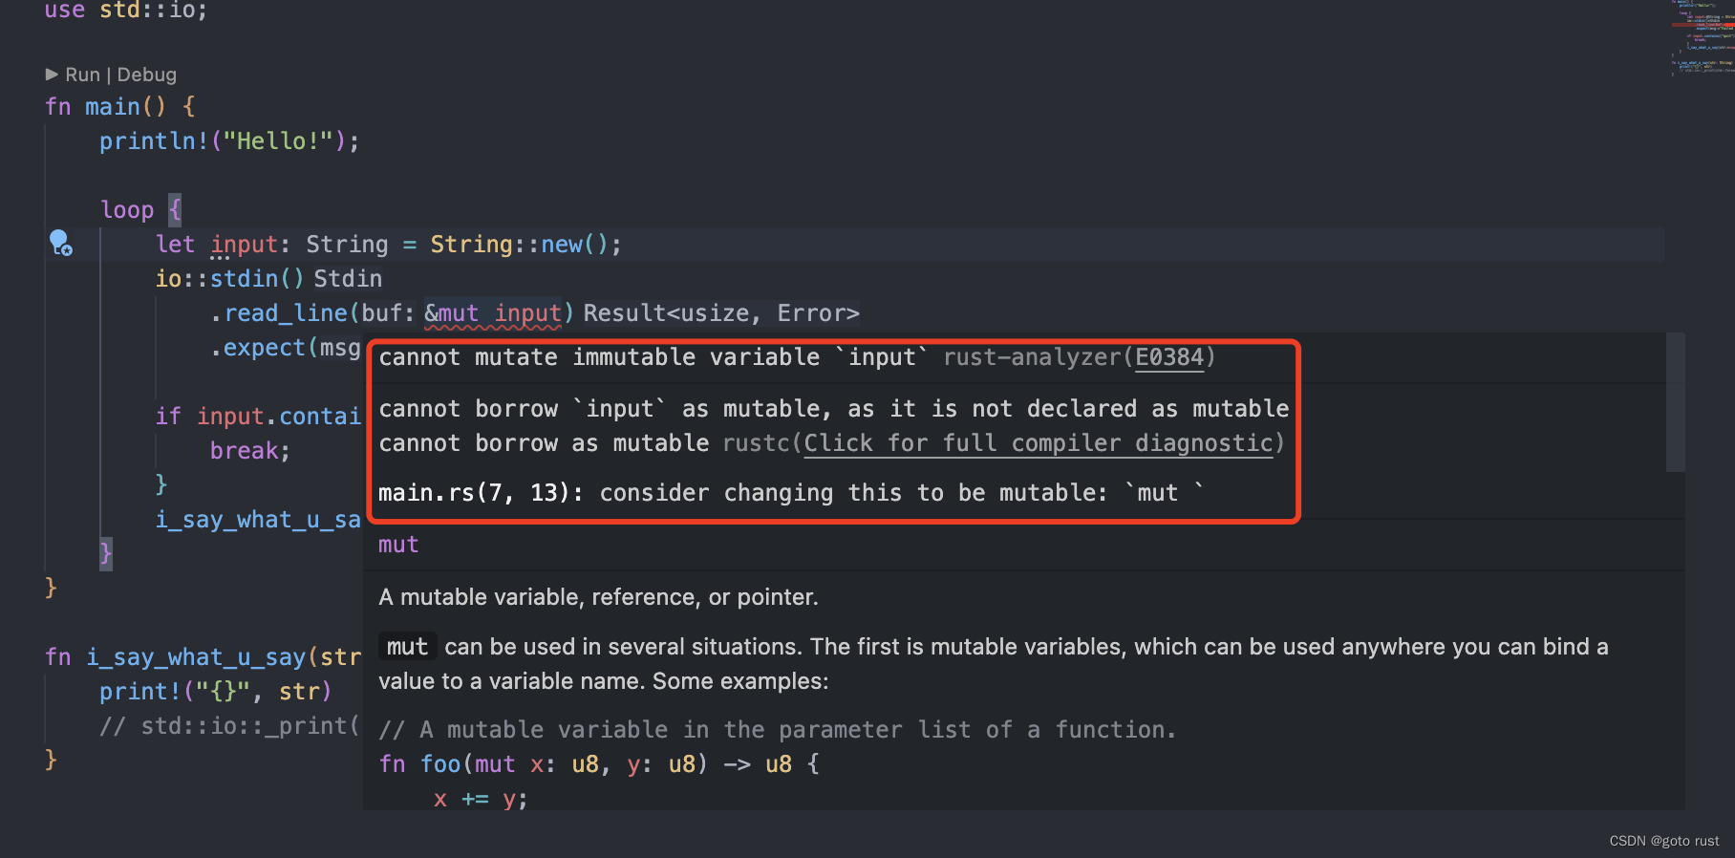
Task: Click 'print!("{}", str)' line
Action: tap(215, 692)
